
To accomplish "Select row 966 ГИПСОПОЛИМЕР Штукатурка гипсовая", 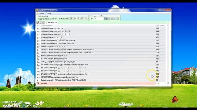I will coord(101,65).
